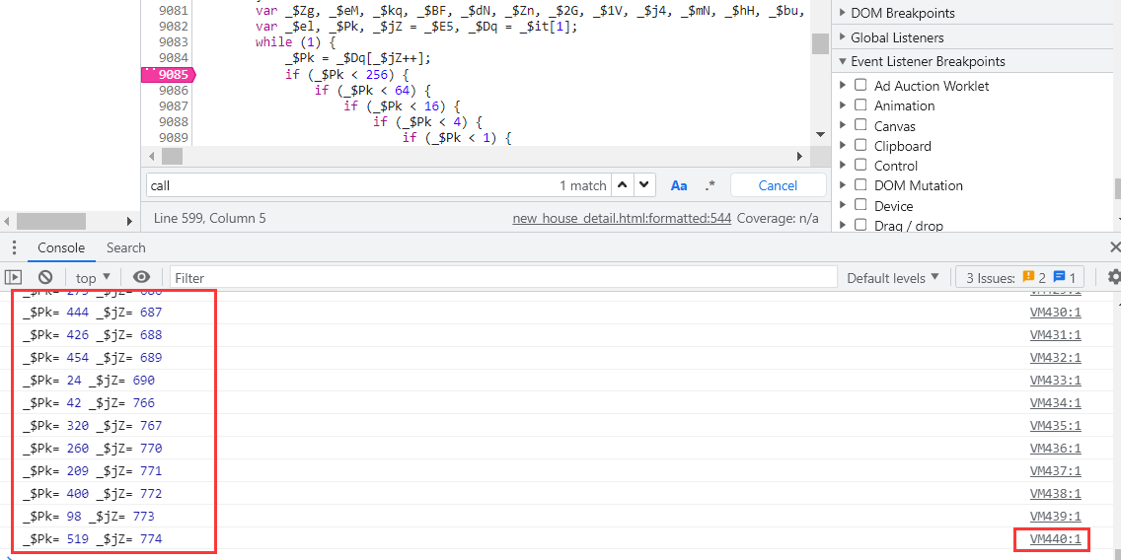Tick the DOM Mutation checkbox

coord(860,185)
